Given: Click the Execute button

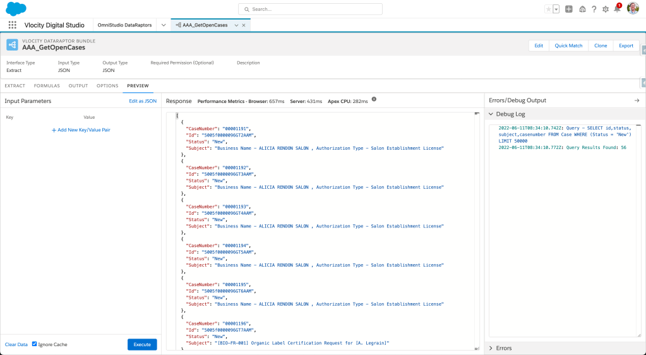Looking at the screenshot, I should pyautogui.click(x=142, y=344).
